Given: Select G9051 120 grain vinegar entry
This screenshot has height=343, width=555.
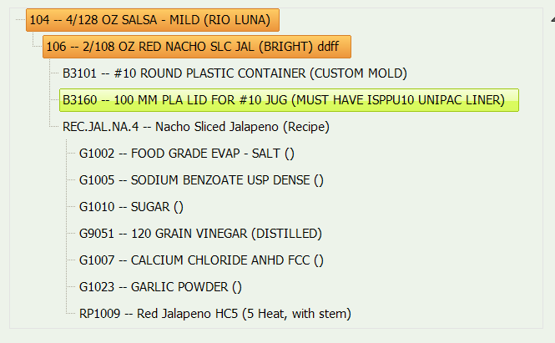Looking at the screenshot, I should click(200, 234).
